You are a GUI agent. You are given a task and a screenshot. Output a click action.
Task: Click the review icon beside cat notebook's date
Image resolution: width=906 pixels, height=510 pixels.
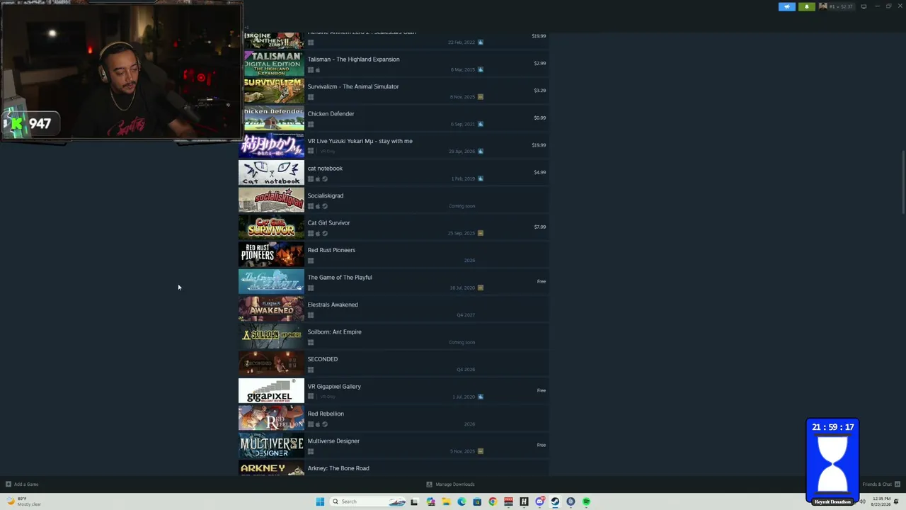pos(481,179)
